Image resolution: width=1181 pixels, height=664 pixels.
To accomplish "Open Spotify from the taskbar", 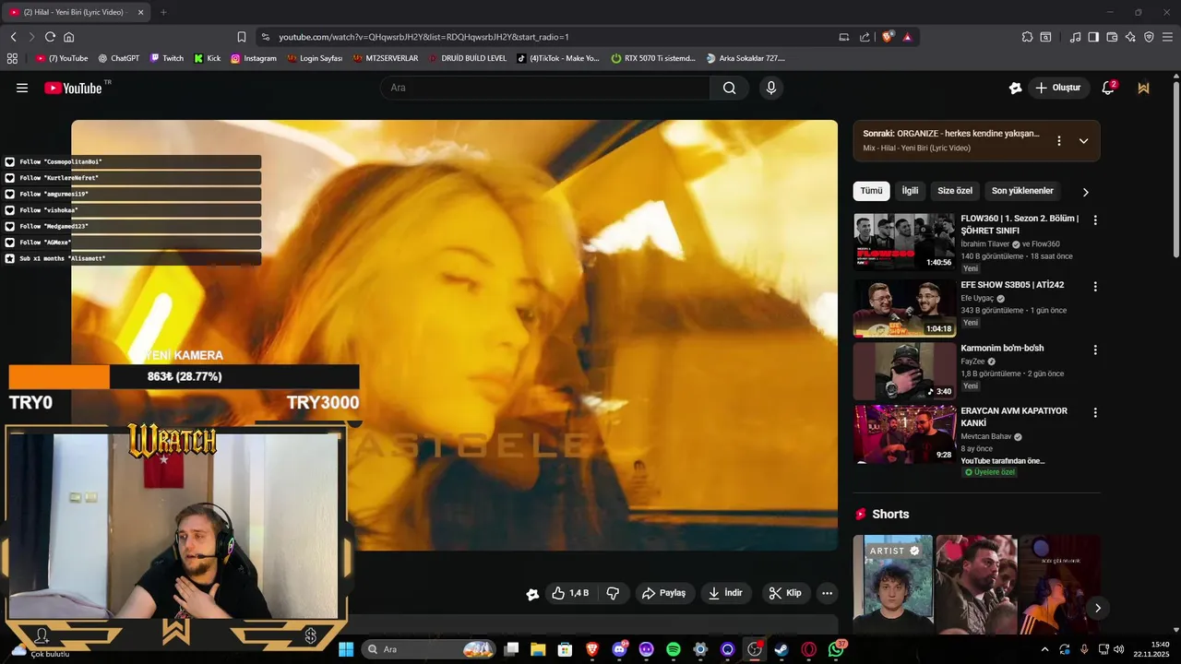I will (673, 649).
